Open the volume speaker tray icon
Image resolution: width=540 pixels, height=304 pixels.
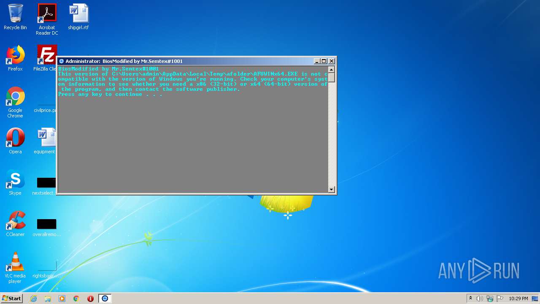(x=480, y=299)
